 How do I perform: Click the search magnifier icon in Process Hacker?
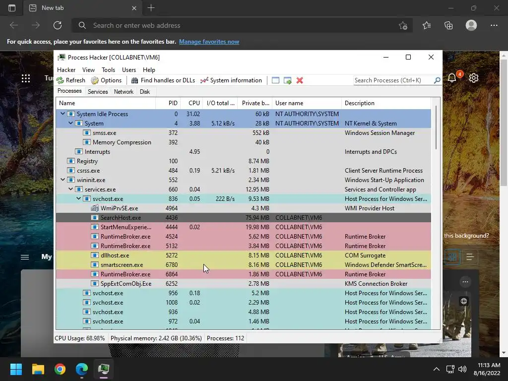pos(437,80)
